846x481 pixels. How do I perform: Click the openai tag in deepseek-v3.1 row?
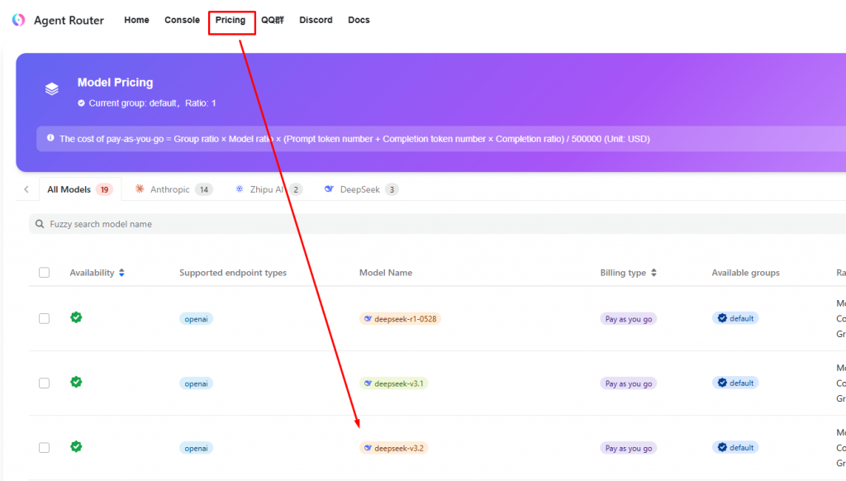click(196, 383)
